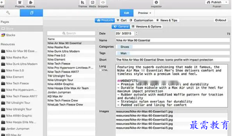The height and width of the screenshot is (136, 232).
Task: Switch to Edit mode
Action: coord(126,13)
